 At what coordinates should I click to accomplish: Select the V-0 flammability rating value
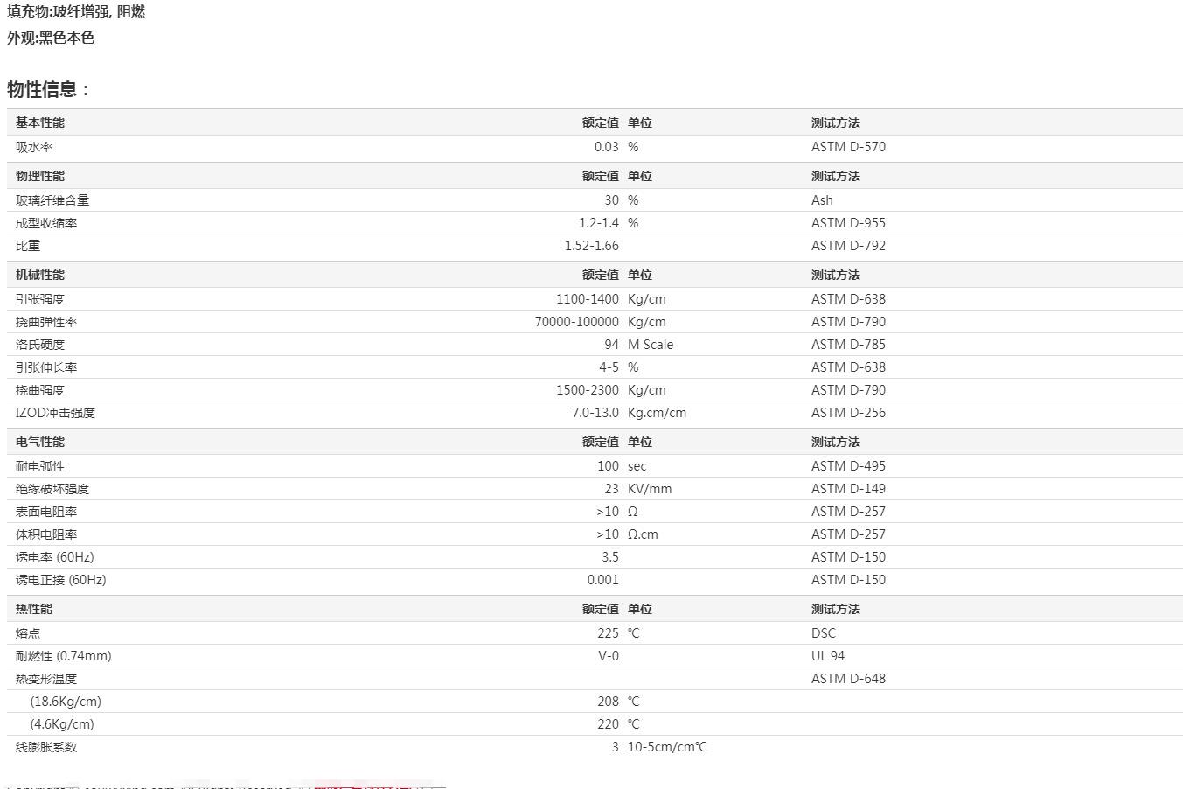pos(608,656)
